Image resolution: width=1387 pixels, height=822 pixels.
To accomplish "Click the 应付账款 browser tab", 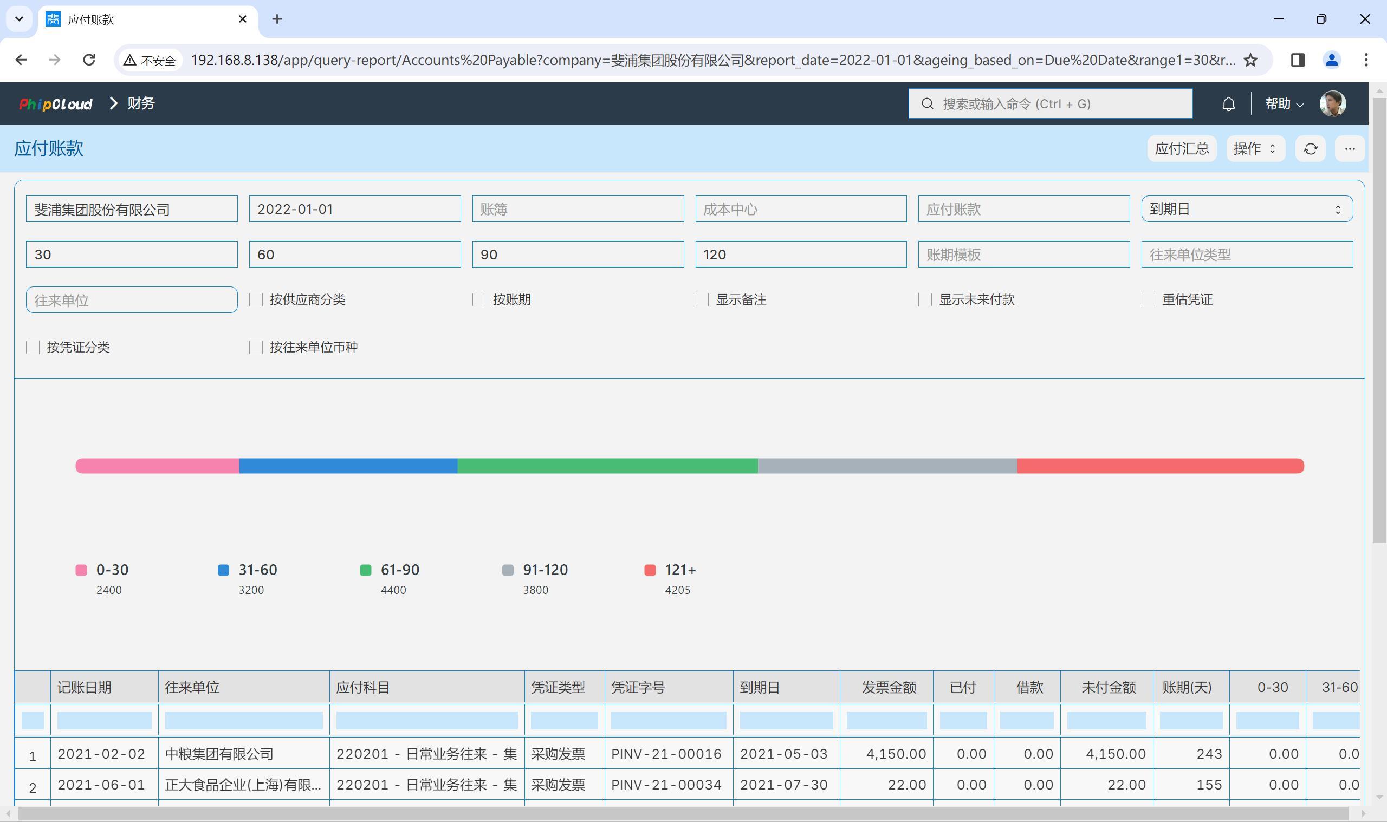I will (x=147, y=19).
